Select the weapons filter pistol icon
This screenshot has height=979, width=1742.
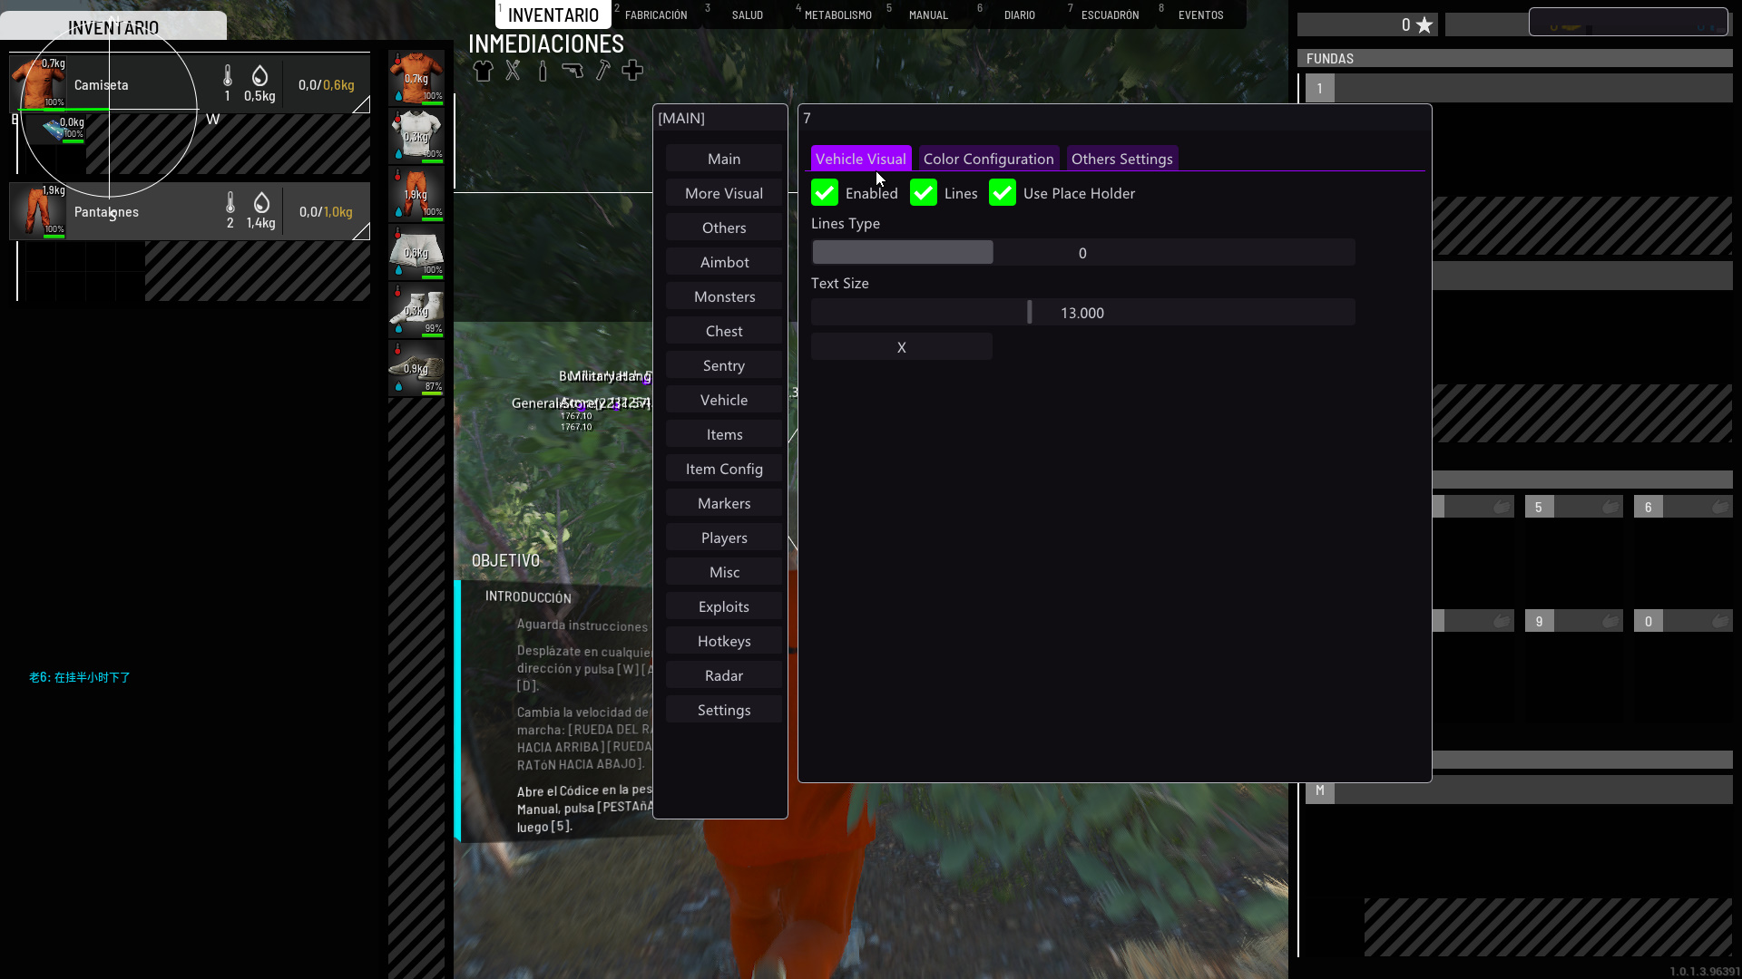click(x=573, y=71)
